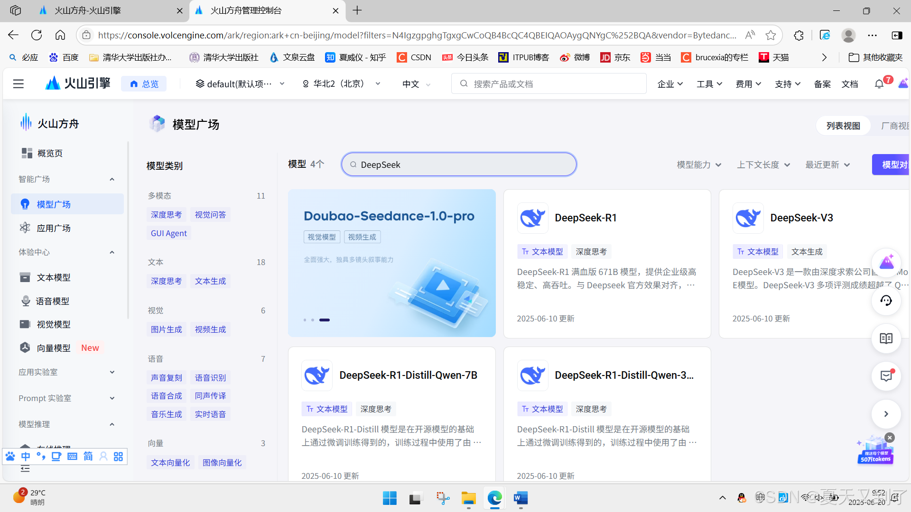Toggle the 深度思考 filter under 多模态
This screenshot has width=911, height=512.
click(x=166, y=215)
